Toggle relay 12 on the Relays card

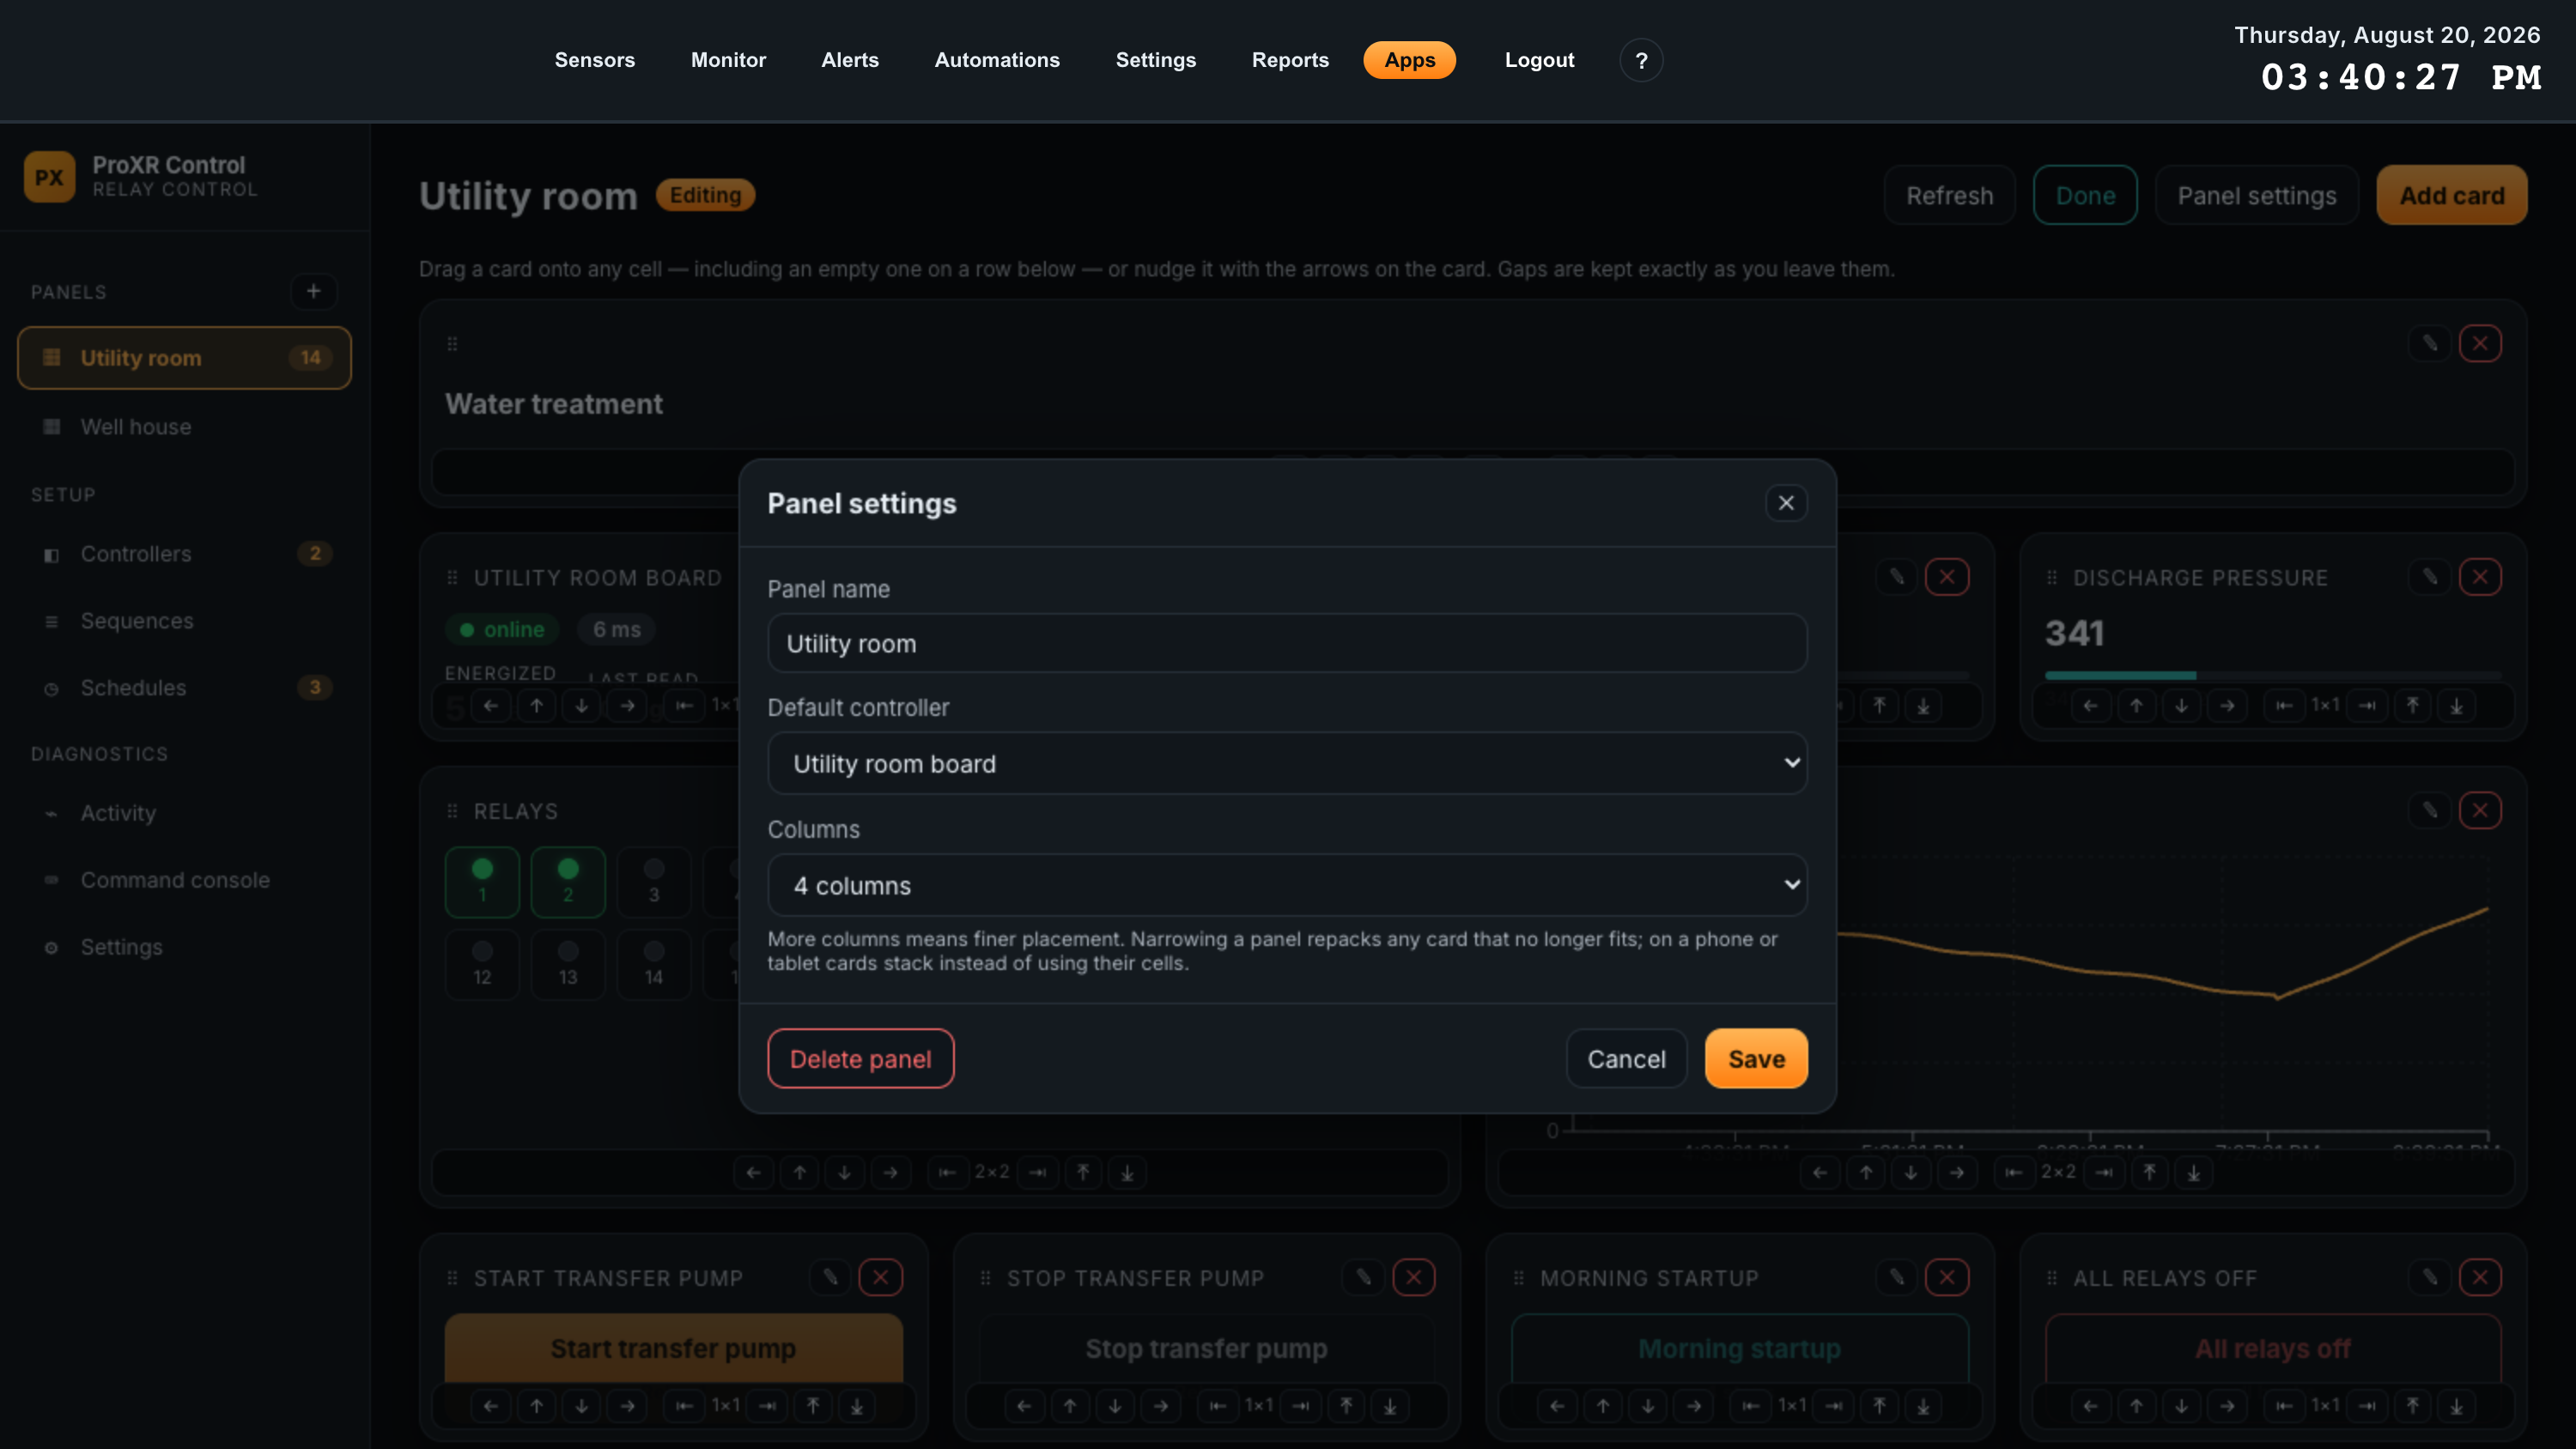[x=482, y=964]
